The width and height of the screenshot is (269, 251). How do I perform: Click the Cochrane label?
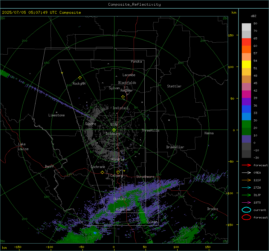(x=98, y=167)
